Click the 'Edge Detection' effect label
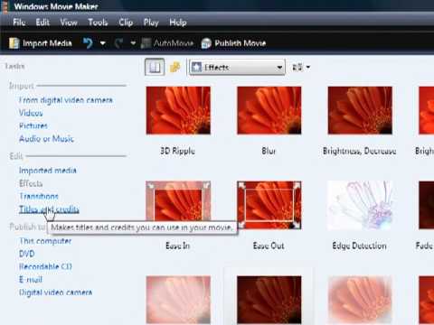The image size is (434, 325). click(359, 246)
